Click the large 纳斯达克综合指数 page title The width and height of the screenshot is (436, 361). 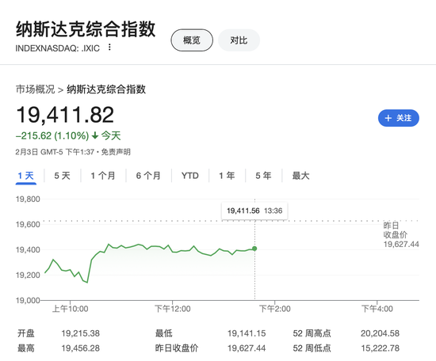pyautogui.click(x=86, y=29)
